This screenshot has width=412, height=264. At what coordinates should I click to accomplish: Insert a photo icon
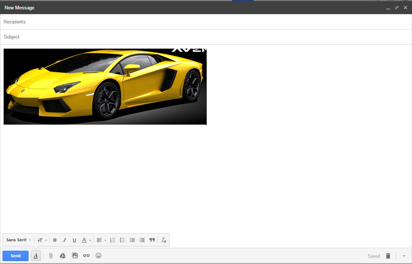click(x=74, y=256)
